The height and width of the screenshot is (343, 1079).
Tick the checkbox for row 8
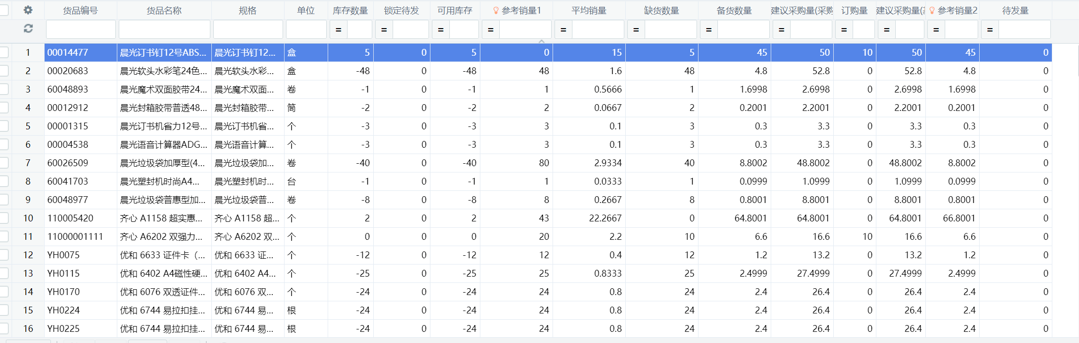[4, 181]
